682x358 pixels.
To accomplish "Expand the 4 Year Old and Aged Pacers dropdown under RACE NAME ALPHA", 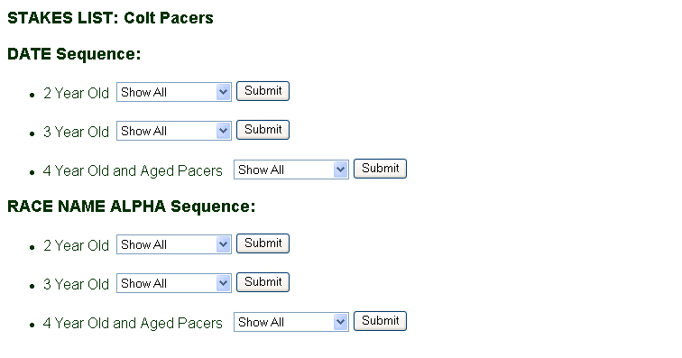I will pyautogui.click(x=291, y=322).
